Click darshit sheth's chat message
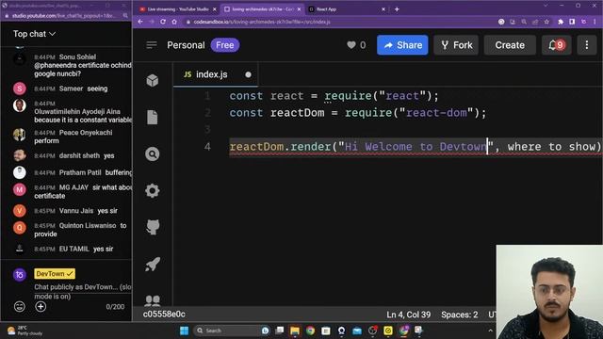Screen dimensions: 603x339 click(73, 155)
